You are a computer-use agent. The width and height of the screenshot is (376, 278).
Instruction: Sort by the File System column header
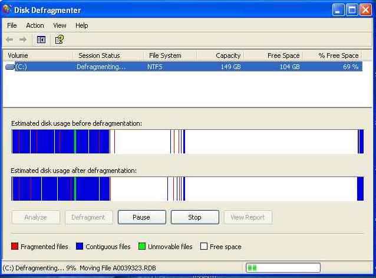(170, 55)
